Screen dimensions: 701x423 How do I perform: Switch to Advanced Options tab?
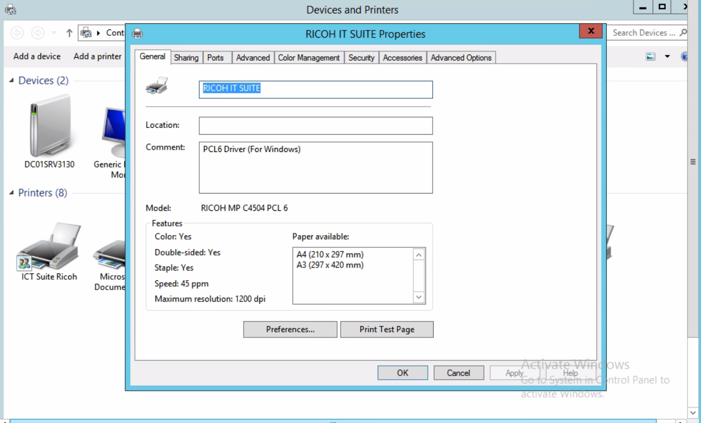click(x=461, y=58)
